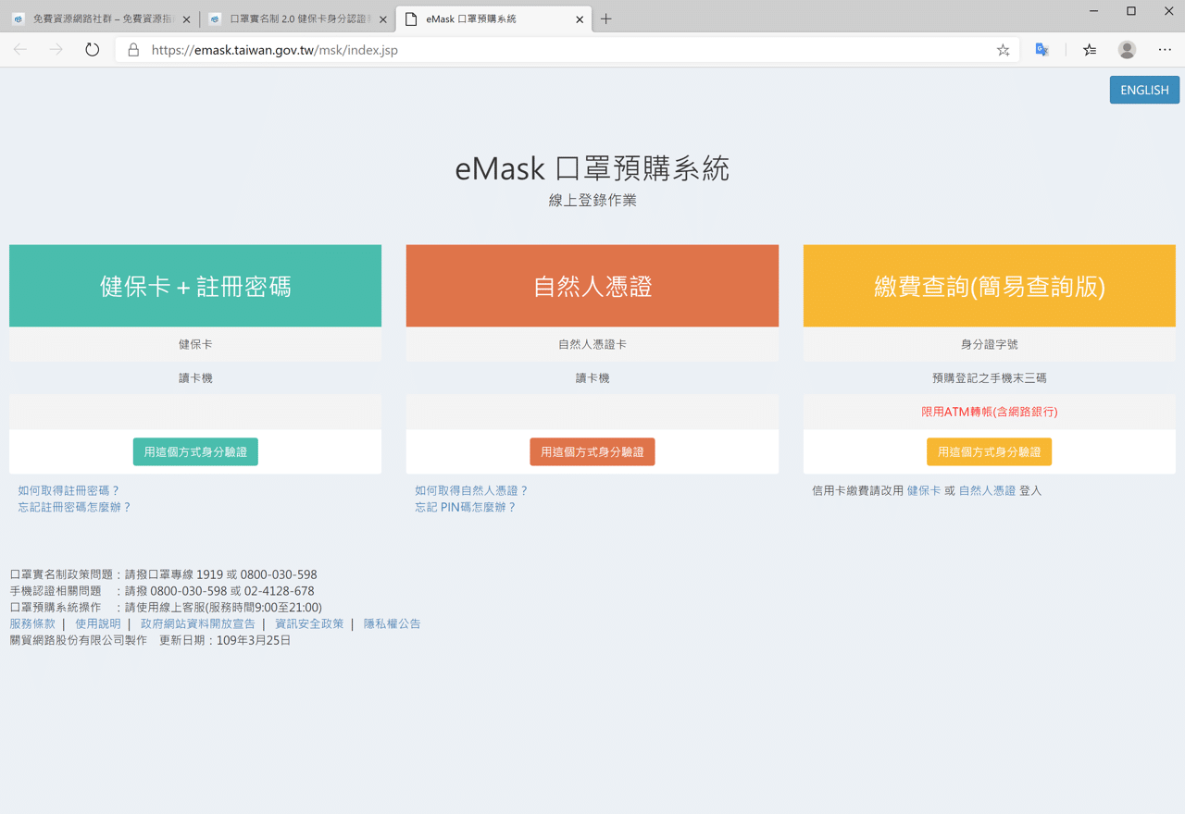The width and height of the screenshot is (1185, 814).
Task: Minimize the browser window
Action: coord(1093,11)
